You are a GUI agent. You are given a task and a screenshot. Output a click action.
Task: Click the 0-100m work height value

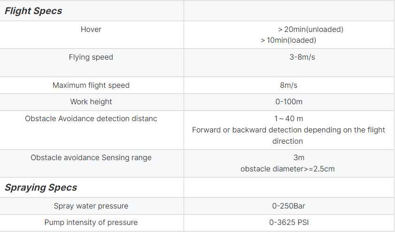(288, 102)
